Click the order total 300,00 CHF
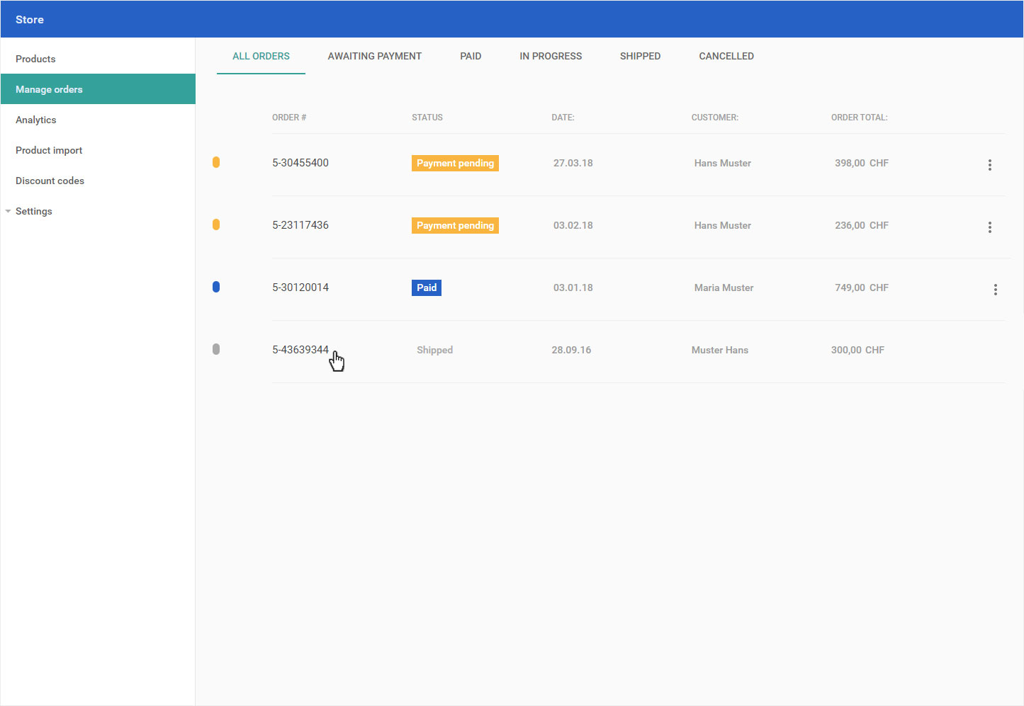Screen dimensions: 1024x706 [x=857, y=350]
